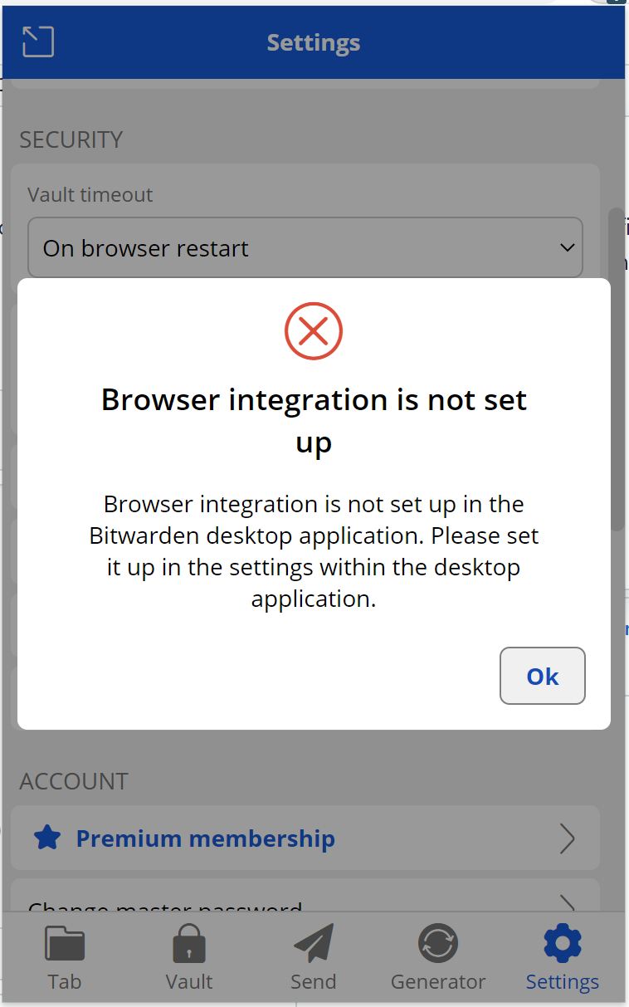Viewport: 629px width, 1007px height.
Task: Click the Tab navigation label
Action: 64,981
